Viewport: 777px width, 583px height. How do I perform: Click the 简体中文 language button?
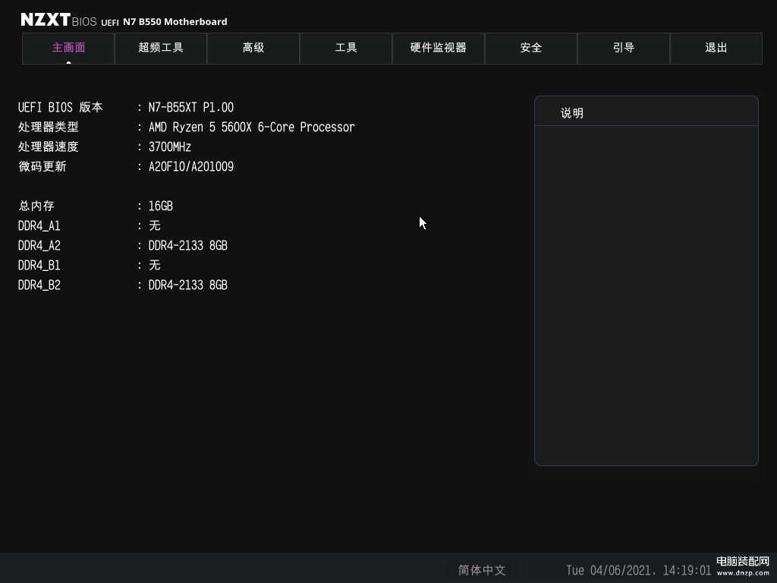point(482,570)
